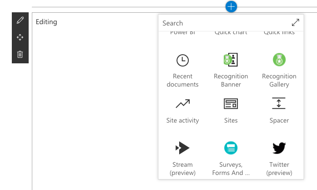Expand the web part picker to full size
The height and width of the screenshot is (190, 317).
click(x=295, y=22)
